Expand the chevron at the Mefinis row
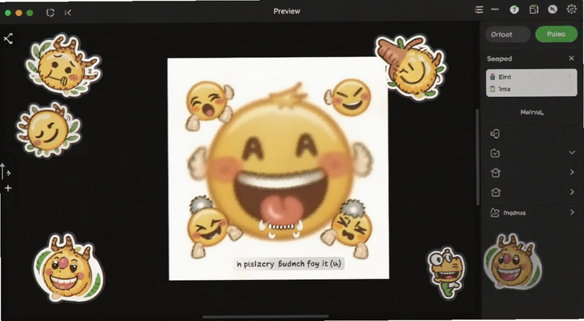This screenshot has height=321, width=584. click(x=572, y=212)
